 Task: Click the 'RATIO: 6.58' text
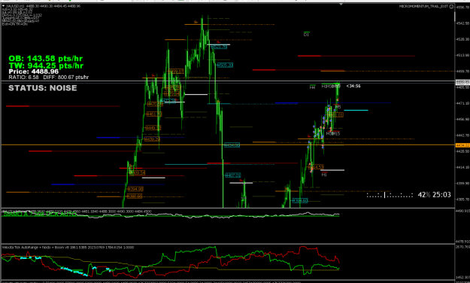(x=23, y=78)
